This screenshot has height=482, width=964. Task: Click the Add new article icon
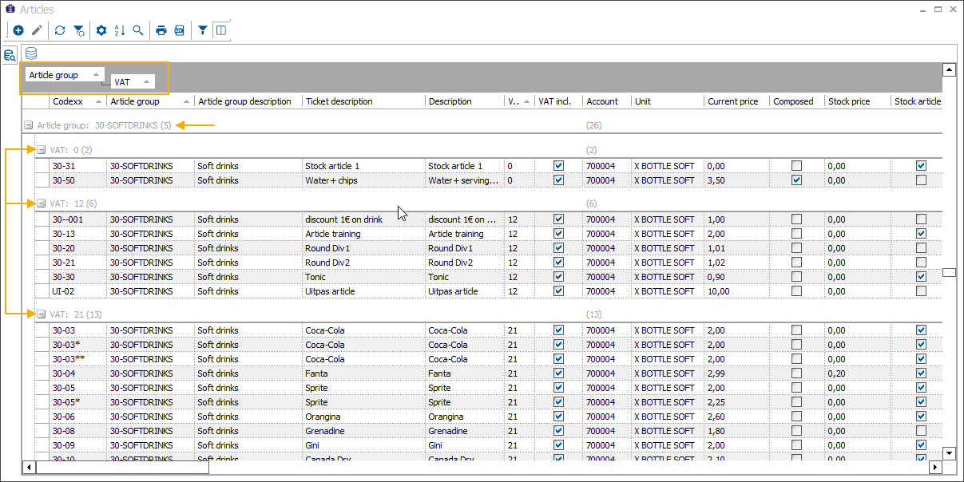(x=18, y=30)
